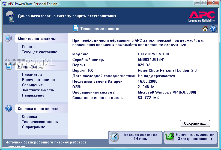Open the Текущее состояние page
The width and height of the screenshot is (221, 150).
40,52
